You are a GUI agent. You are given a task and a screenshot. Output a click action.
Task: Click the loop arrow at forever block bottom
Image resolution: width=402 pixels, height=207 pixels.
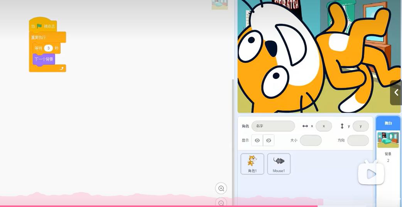[61, 68]
